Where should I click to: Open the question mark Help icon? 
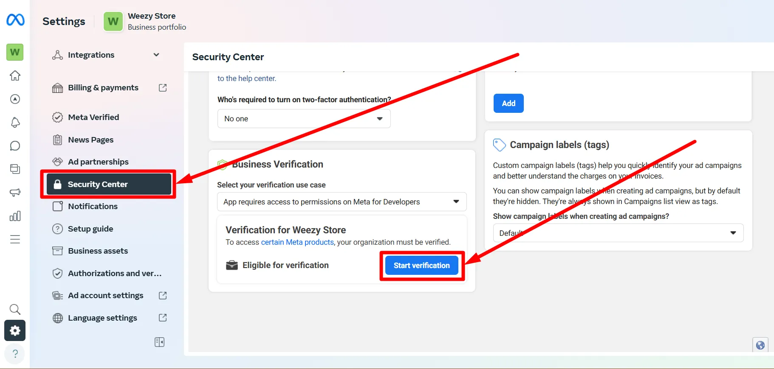tap(15, 353)
